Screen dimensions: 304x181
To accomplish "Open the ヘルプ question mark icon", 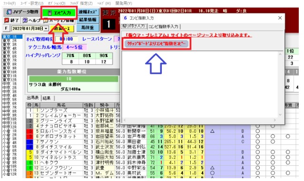I will (25, 20).
